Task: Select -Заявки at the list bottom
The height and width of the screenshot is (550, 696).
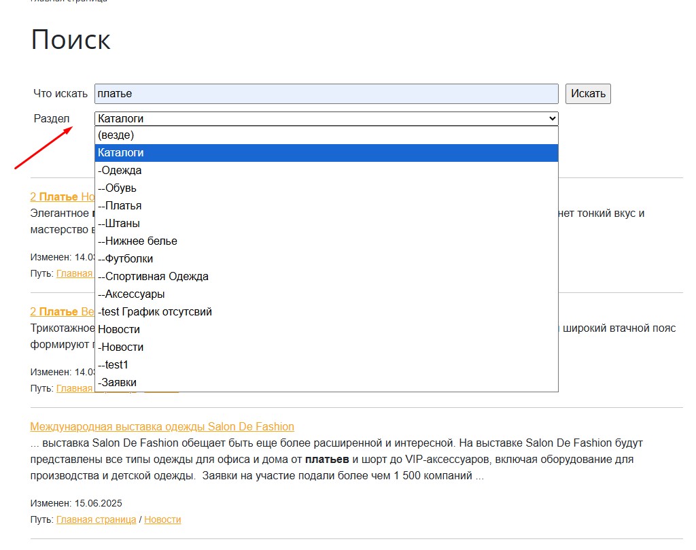Action: coord(117,383)
